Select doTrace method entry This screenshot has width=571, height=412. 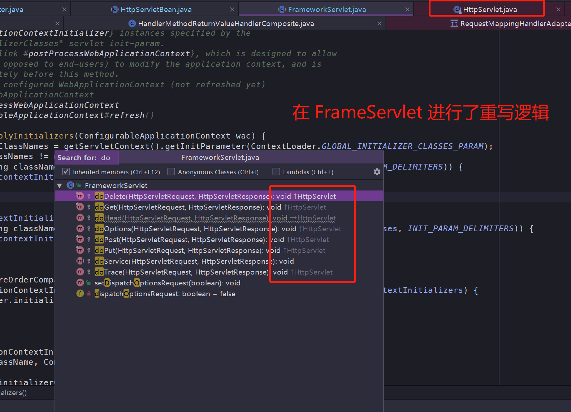(x=219, y=272)
